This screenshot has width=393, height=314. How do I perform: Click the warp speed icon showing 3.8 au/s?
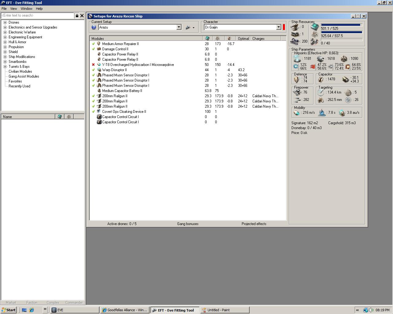pyautogui.click(x=342, y=113)
